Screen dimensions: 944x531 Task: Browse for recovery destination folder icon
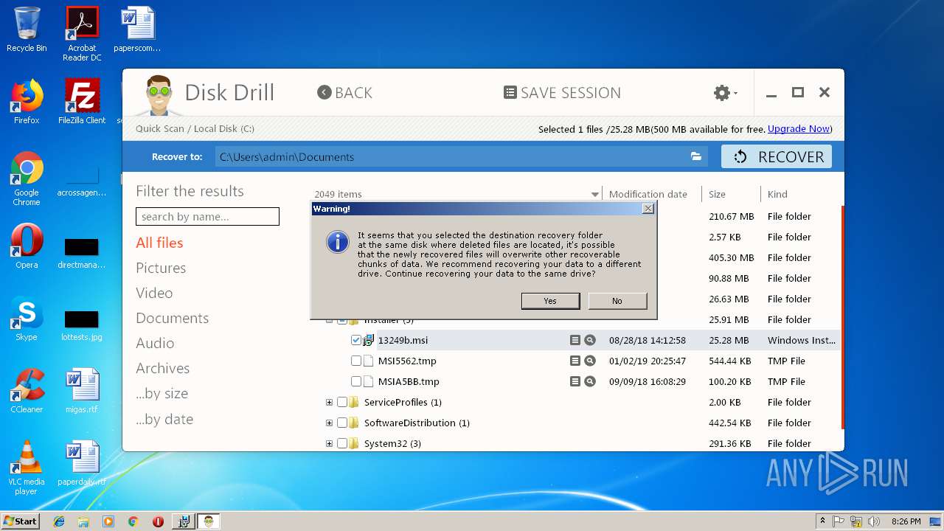(695, 156)
